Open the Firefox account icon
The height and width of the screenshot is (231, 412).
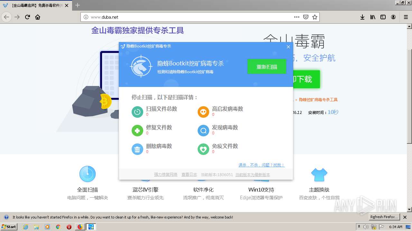393,17
